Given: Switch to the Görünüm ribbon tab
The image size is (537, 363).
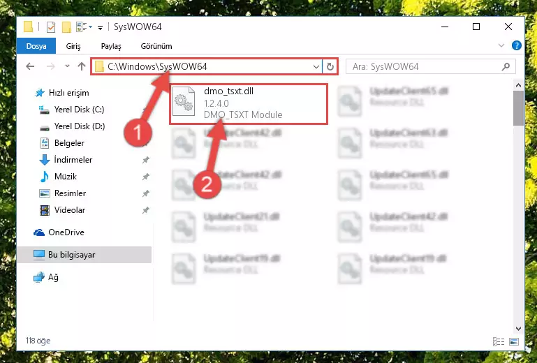Looking at the screenshot, I should [x=156, y=46].
